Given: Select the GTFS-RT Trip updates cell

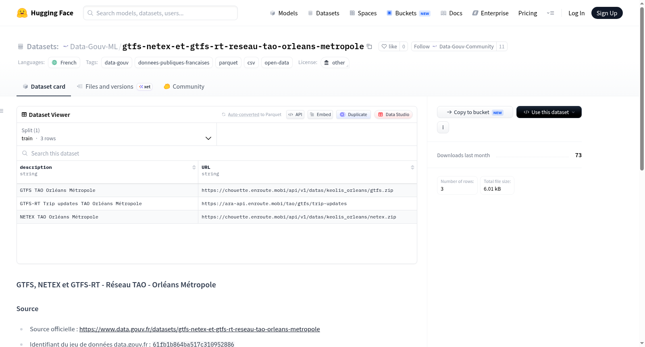Looking at the screenshot, I should [x=107, y=204].
